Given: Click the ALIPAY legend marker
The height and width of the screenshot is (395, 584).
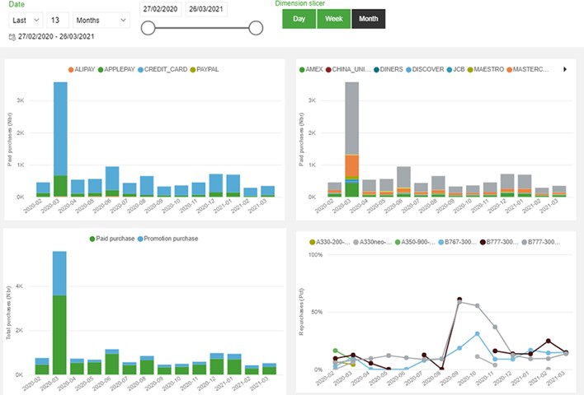Looking at the screenshot, I should (x=71, y=69).
